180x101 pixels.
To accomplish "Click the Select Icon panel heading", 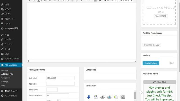I will (x=91, y=86).
